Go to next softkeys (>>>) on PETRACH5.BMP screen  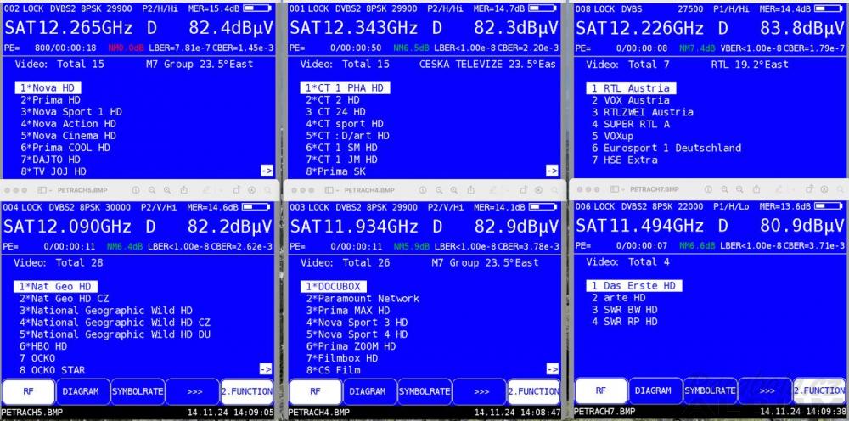[192, 391]
